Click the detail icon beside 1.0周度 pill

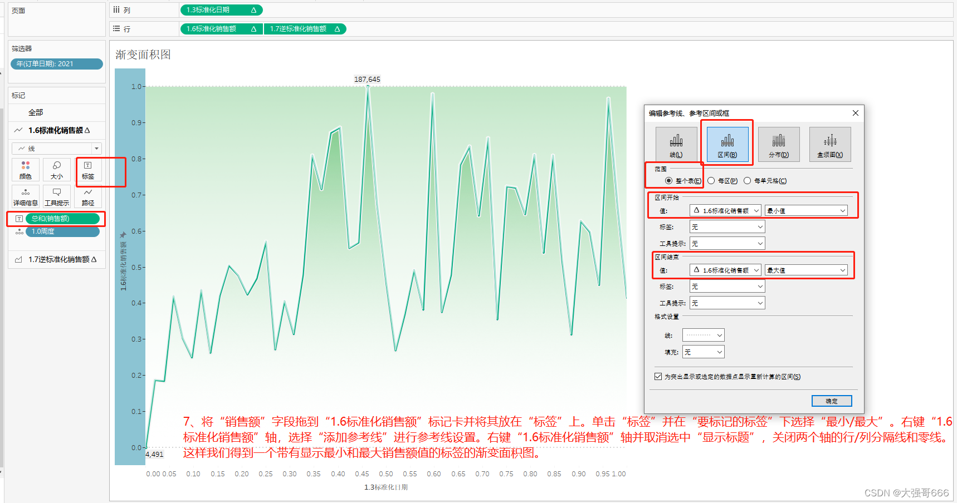(x=19, y=231)
